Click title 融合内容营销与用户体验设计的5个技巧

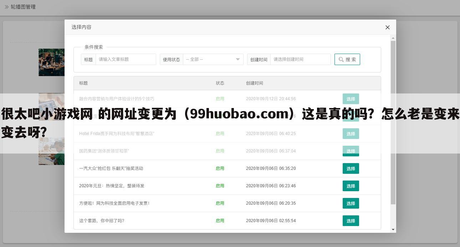(117, 99)
